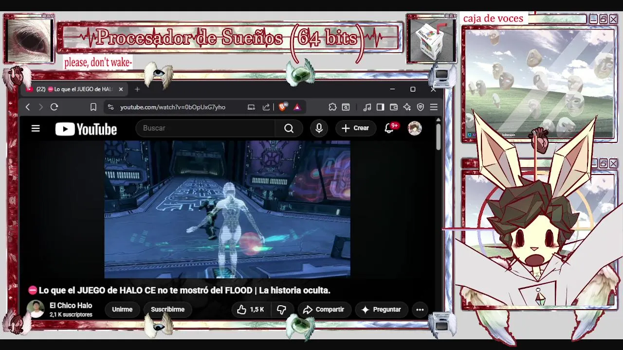623x350 pixels.
Task: Open site information icon beside the URL
Action: pyautogui.click(x=111, y=107)
